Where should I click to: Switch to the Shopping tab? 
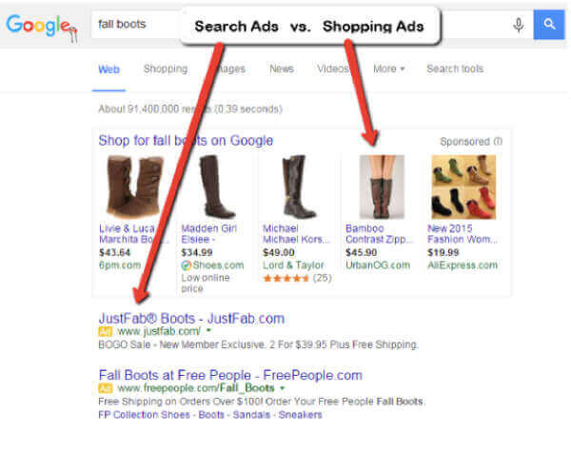click(x=166, y=69)
